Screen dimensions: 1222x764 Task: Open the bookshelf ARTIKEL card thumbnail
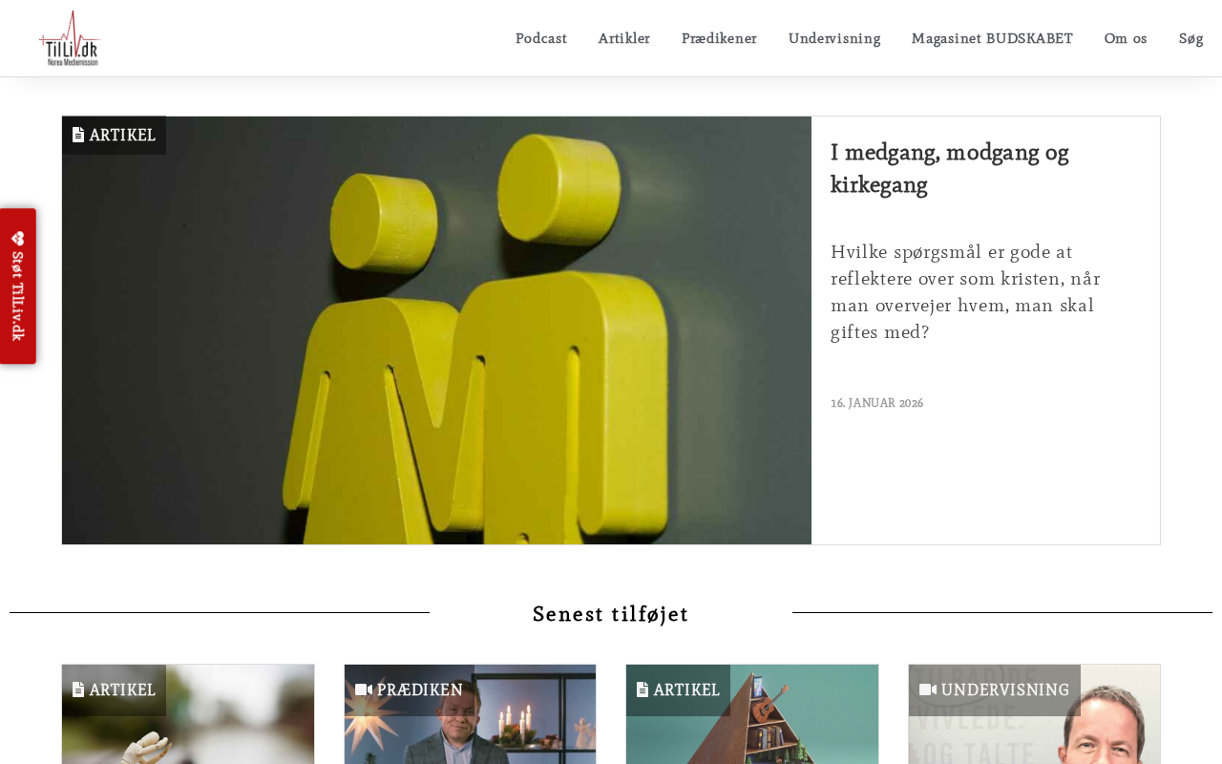coord(752,714)
